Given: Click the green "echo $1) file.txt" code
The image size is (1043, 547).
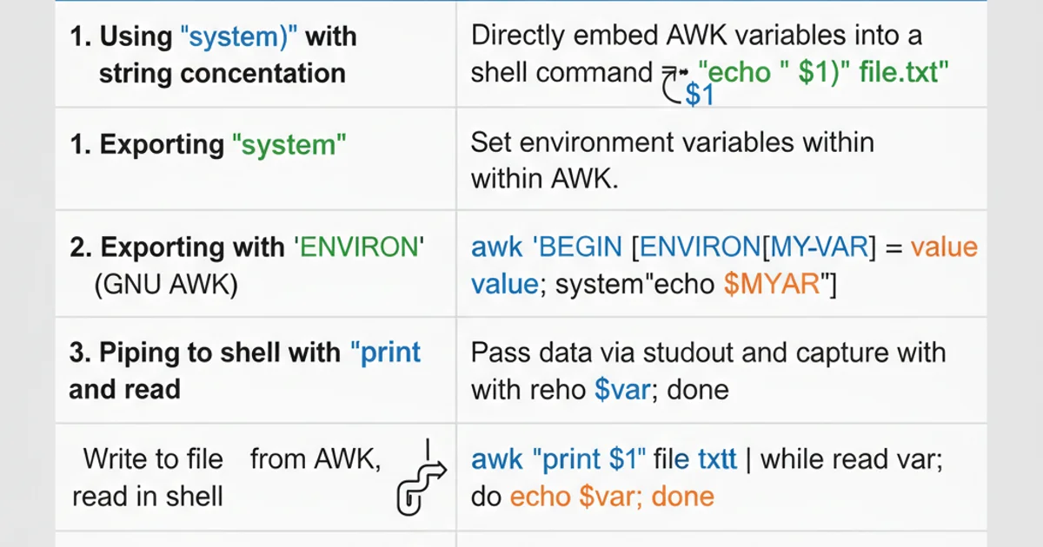Looking at the screenshot, I should 821,72.
